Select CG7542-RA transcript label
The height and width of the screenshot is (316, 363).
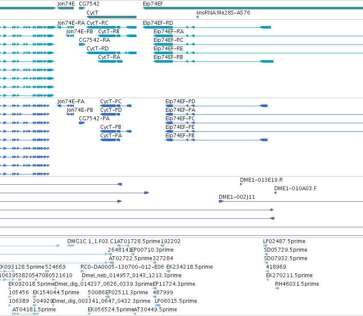click(94, 40)
